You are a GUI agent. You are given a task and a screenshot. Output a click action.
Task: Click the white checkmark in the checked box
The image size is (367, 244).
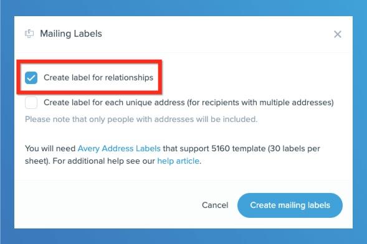coord(31,78)
